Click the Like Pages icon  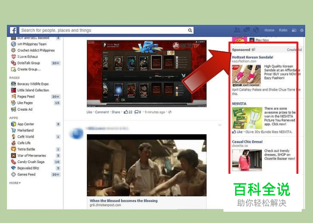(14, 103)
